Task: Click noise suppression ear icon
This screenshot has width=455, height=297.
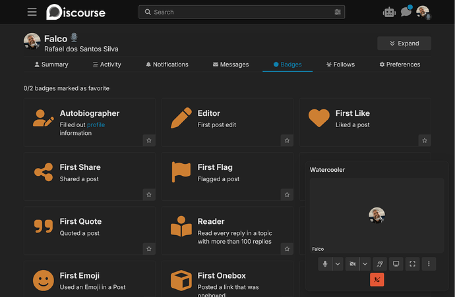Action: point(380,263)
